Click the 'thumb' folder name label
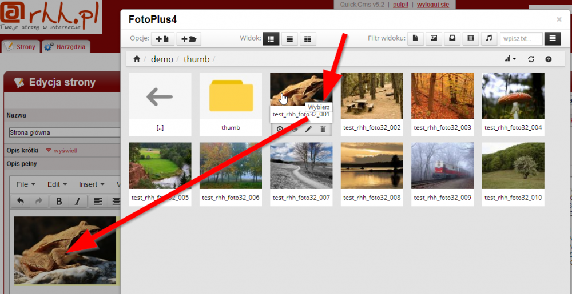 click(x=231, y=128)
